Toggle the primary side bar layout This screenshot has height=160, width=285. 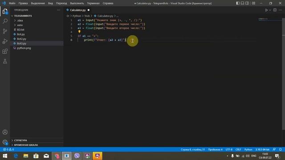[x=238, y=3]
